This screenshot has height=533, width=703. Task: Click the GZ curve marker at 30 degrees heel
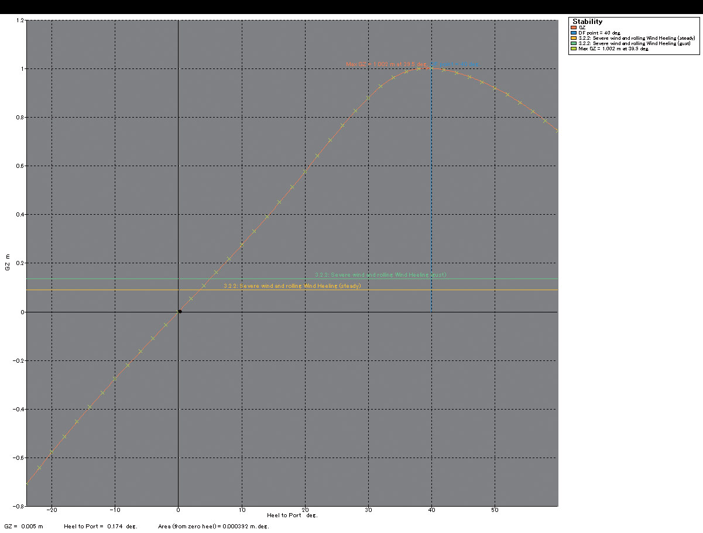point(368,98)
